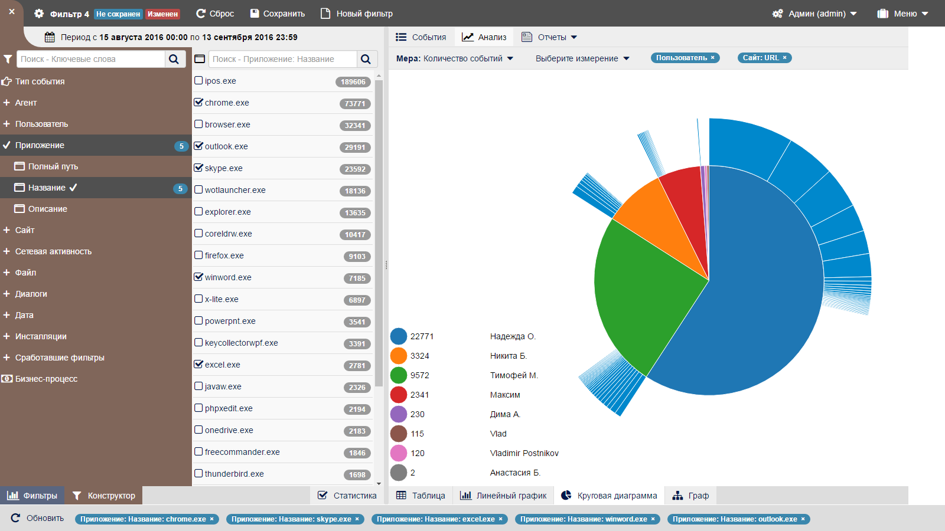Expand the Сетевая активность filter group
The width and height of the screenshot is (945, 531).
[x=53, y=251]
